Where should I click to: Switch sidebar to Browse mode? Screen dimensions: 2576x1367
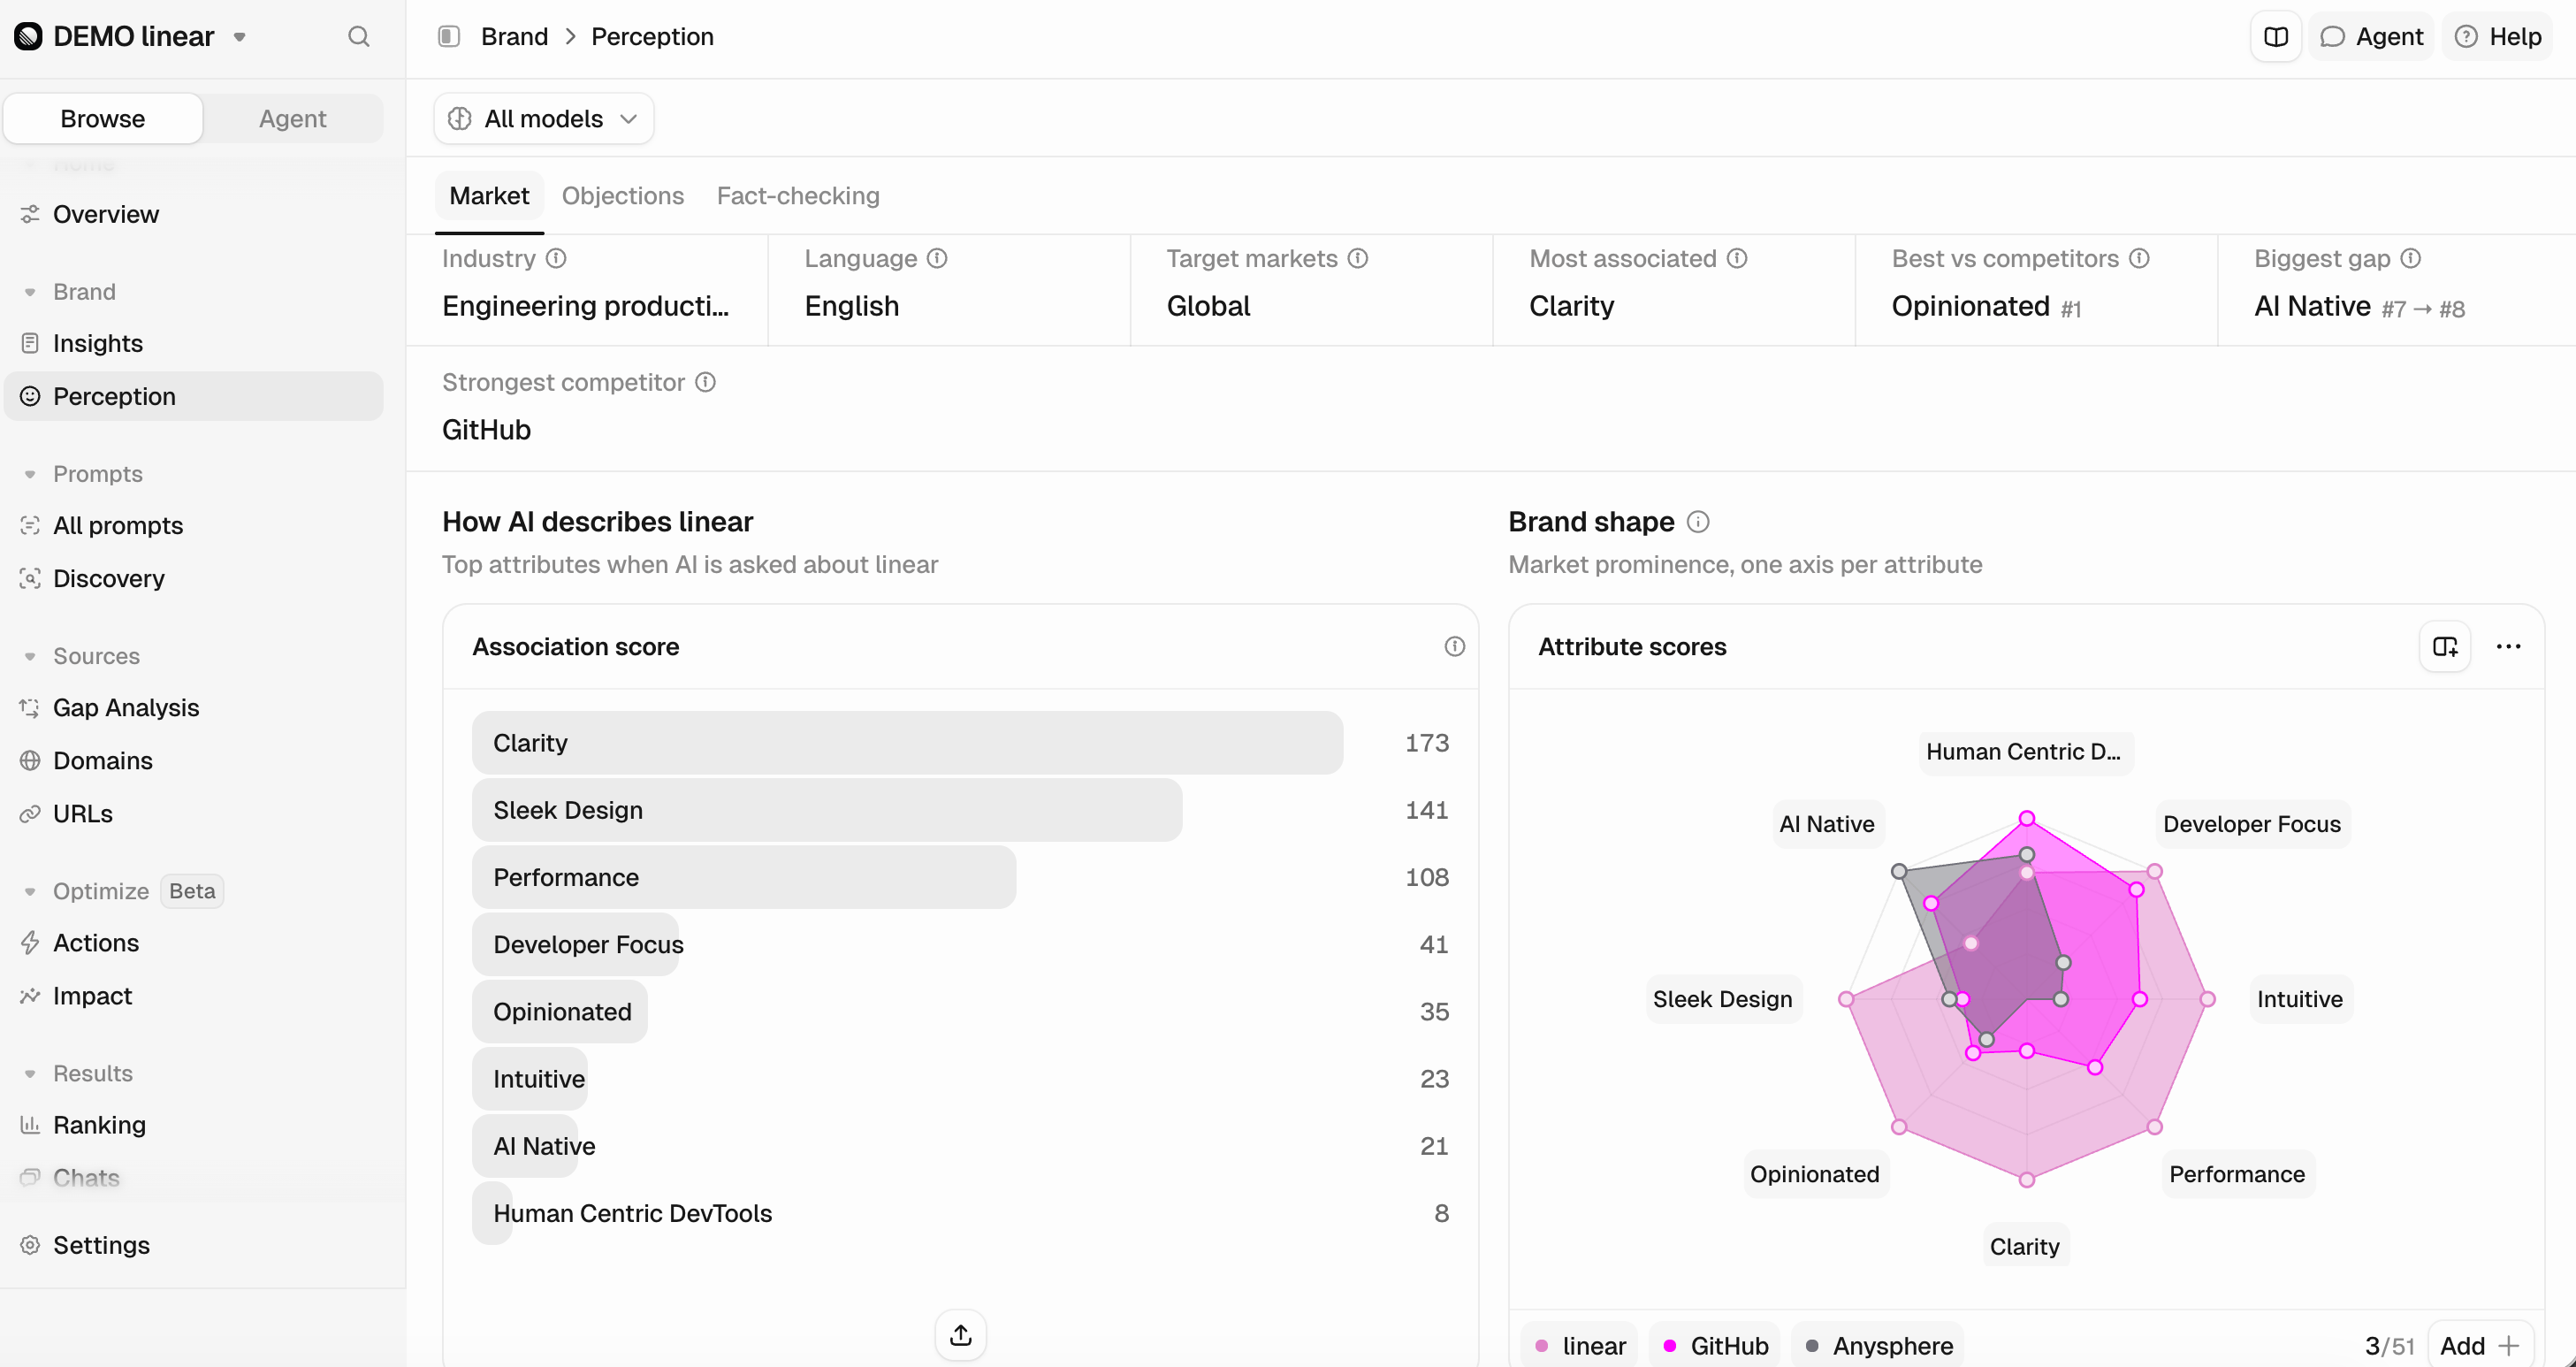[103, 119]
